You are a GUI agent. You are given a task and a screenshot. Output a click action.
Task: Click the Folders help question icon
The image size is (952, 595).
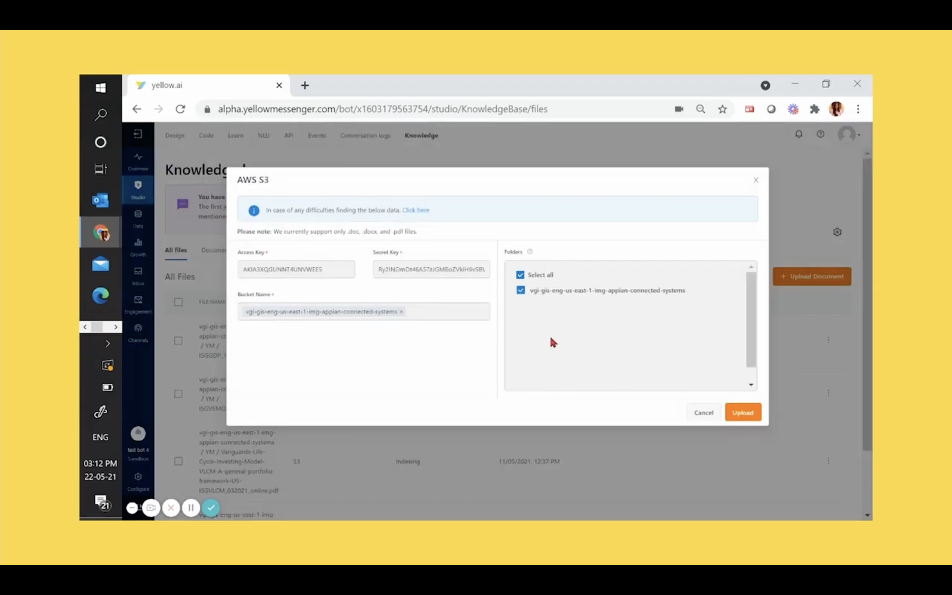click(530, 252)
